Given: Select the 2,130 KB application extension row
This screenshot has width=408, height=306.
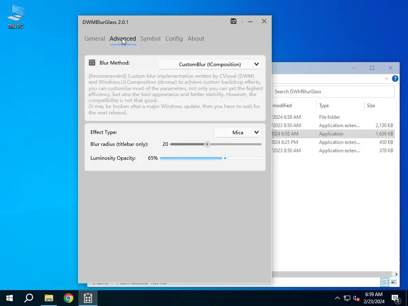Looking at the screenshot, I should pyautogui.click(x=333, y=126).
